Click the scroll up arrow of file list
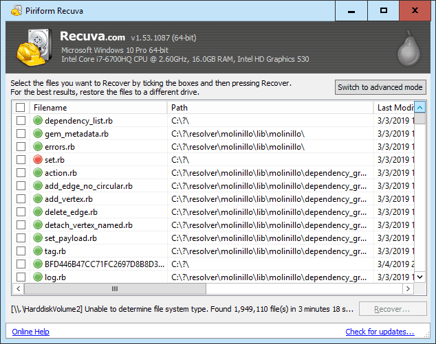The image size is (436, 344). coord(419,107)
